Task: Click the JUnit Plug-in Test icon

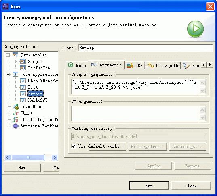Action: coord(15,119)
